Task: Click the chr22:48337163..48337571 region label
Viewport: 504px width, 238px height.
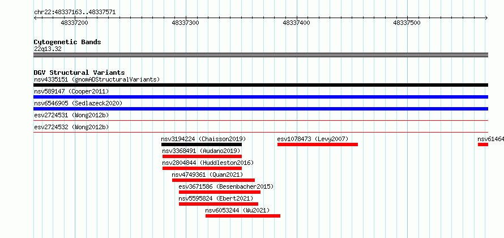Action: click(x=75, y=12)
